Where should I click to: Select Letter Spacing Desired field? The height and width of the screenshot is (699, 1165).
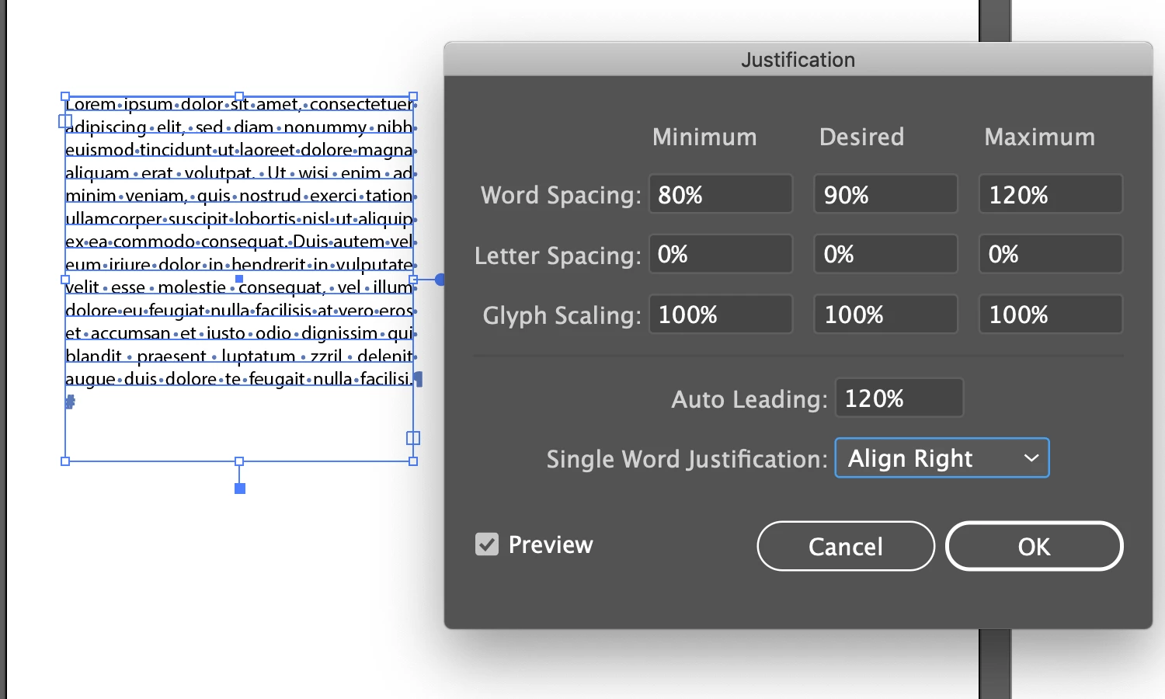(885, 254)
